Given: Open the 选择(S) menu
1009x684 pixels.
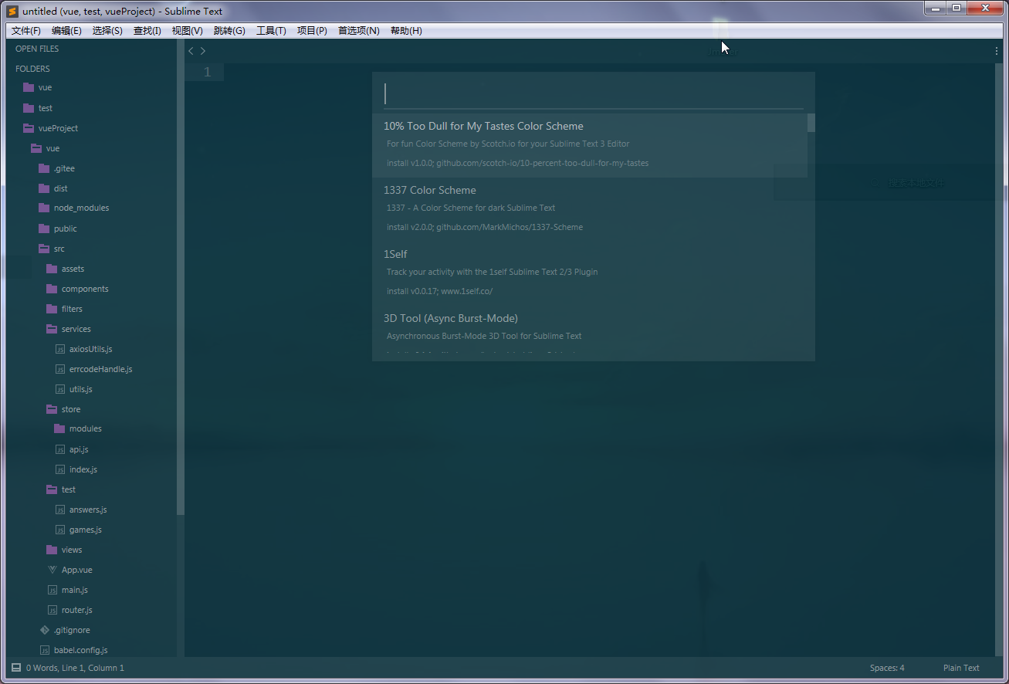Looking at the screenshot, I should (x=107, y=31).
